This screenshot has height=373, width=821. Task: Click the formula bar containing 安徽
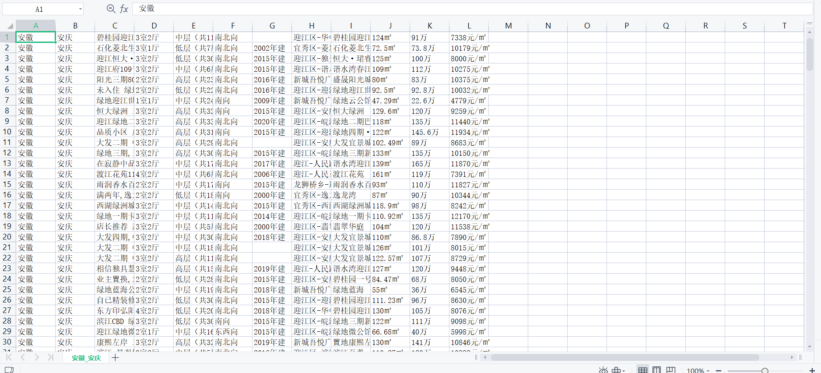(473, 9)
